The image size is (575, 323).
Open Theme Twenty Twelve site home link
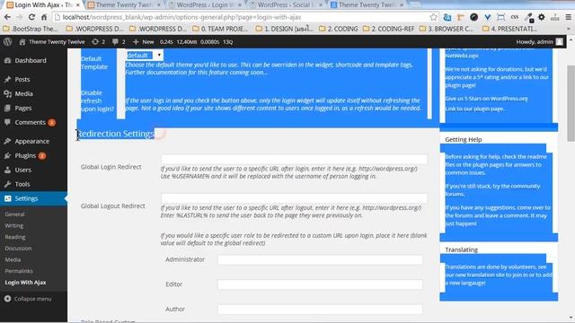tap(52, 42)
